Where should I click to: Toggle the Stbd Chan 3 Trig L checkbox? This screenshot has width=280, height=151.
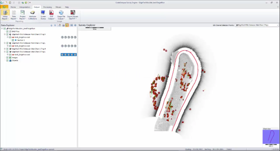coord(8,52)
